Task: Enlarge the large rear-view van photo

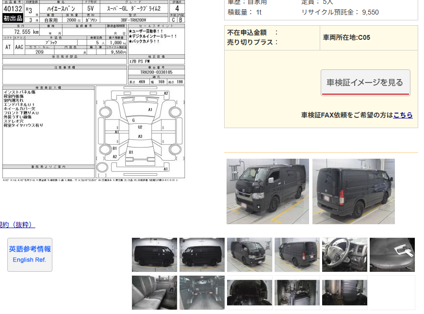Action: point(353,191)
